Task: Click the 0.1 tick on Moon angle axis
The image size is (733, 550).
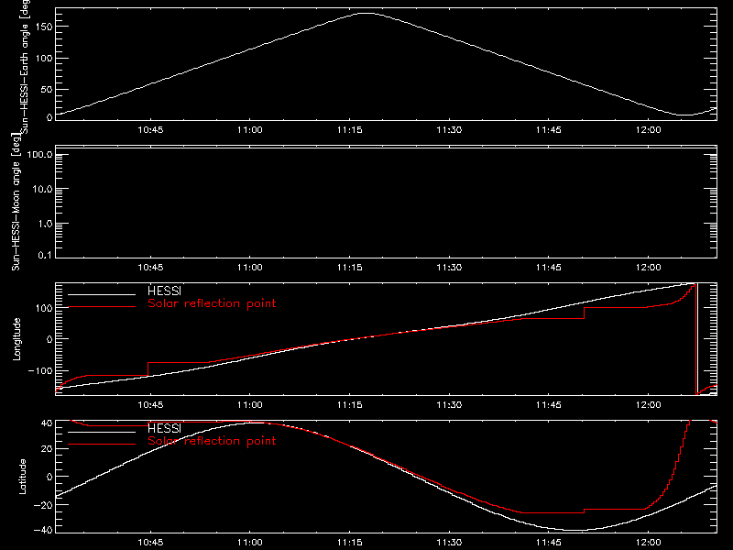Action: pos(45,255)
